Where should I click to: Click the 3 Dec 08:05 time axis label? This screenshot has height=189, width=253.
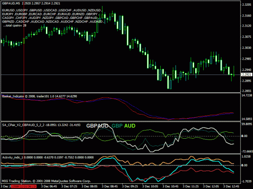pyautogui.click(x=89, y=186)
